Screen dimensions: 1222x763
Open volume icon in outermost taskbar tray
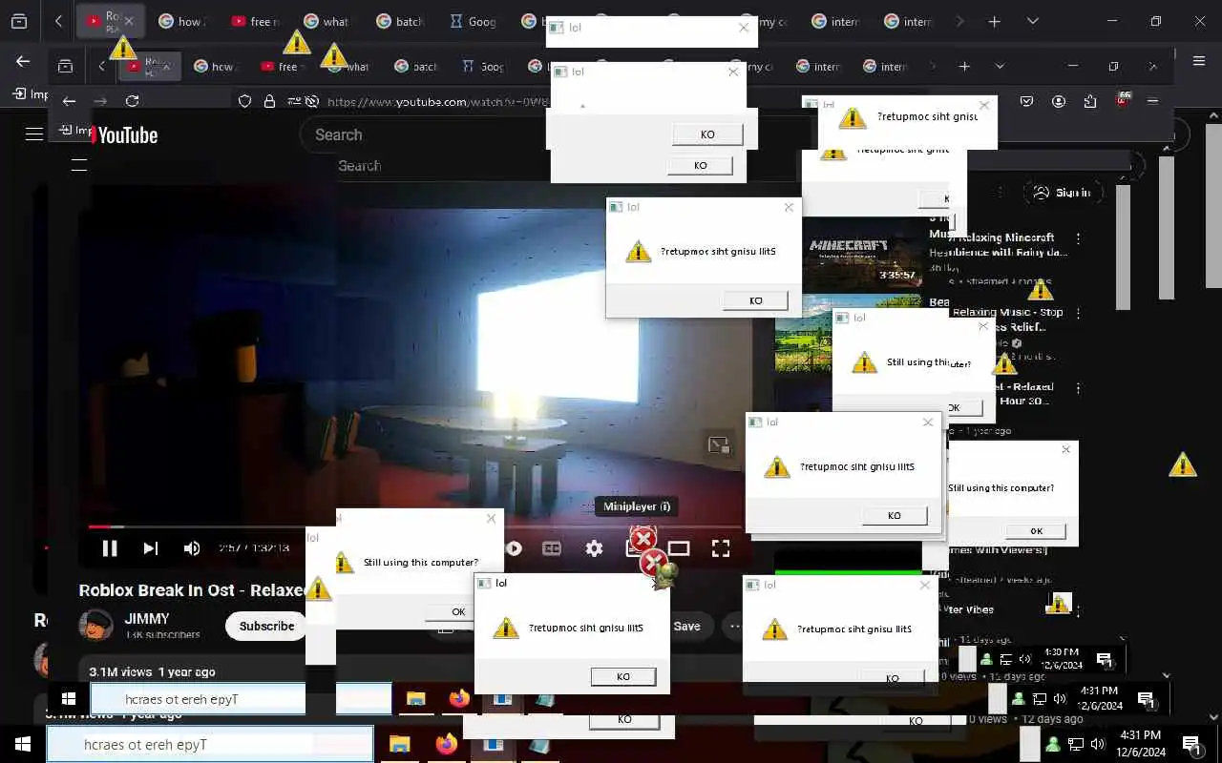[x=1097, y=744]
